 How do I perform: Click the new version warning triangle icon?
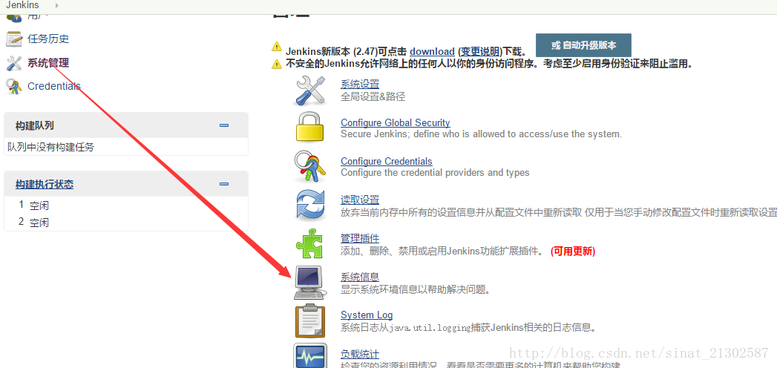click(277, 47)
